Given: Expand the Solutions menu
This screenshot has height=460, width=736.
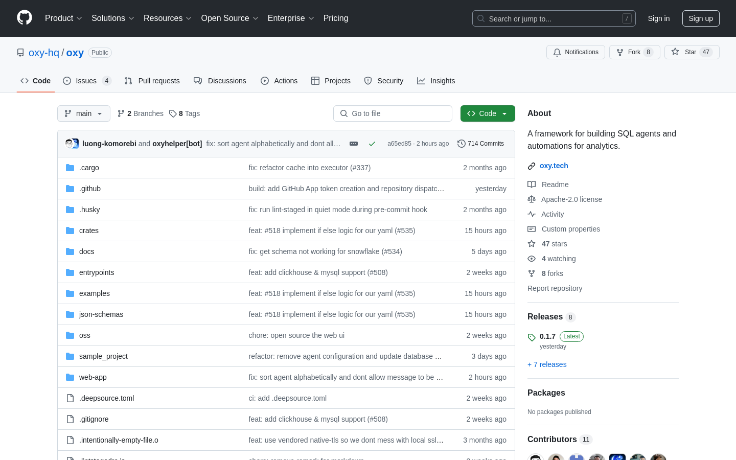Looking at the screenshot, I should tap(113, 18).
